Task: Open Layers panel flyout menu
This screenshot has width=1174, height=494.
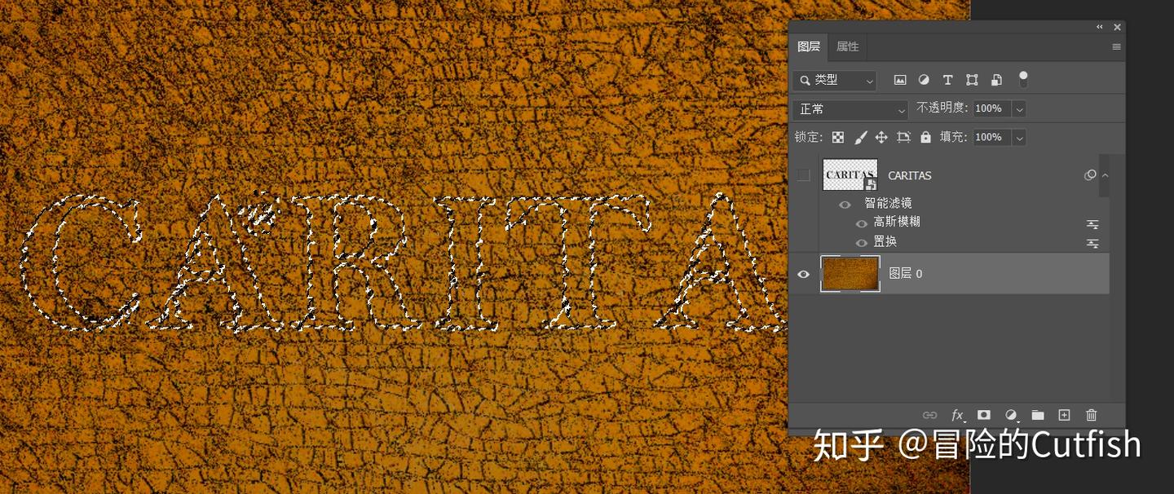Action: (1116, 46)
